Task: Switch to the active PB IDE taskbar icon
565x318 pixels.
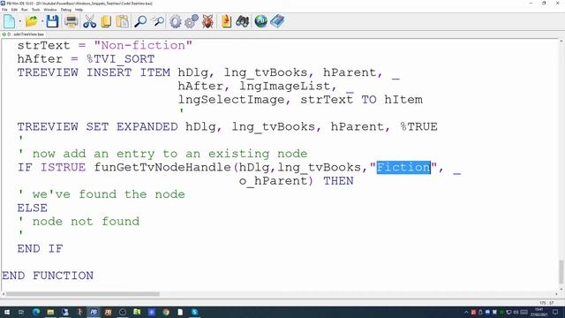Action: pyautogui.click(x=94, y=312)
